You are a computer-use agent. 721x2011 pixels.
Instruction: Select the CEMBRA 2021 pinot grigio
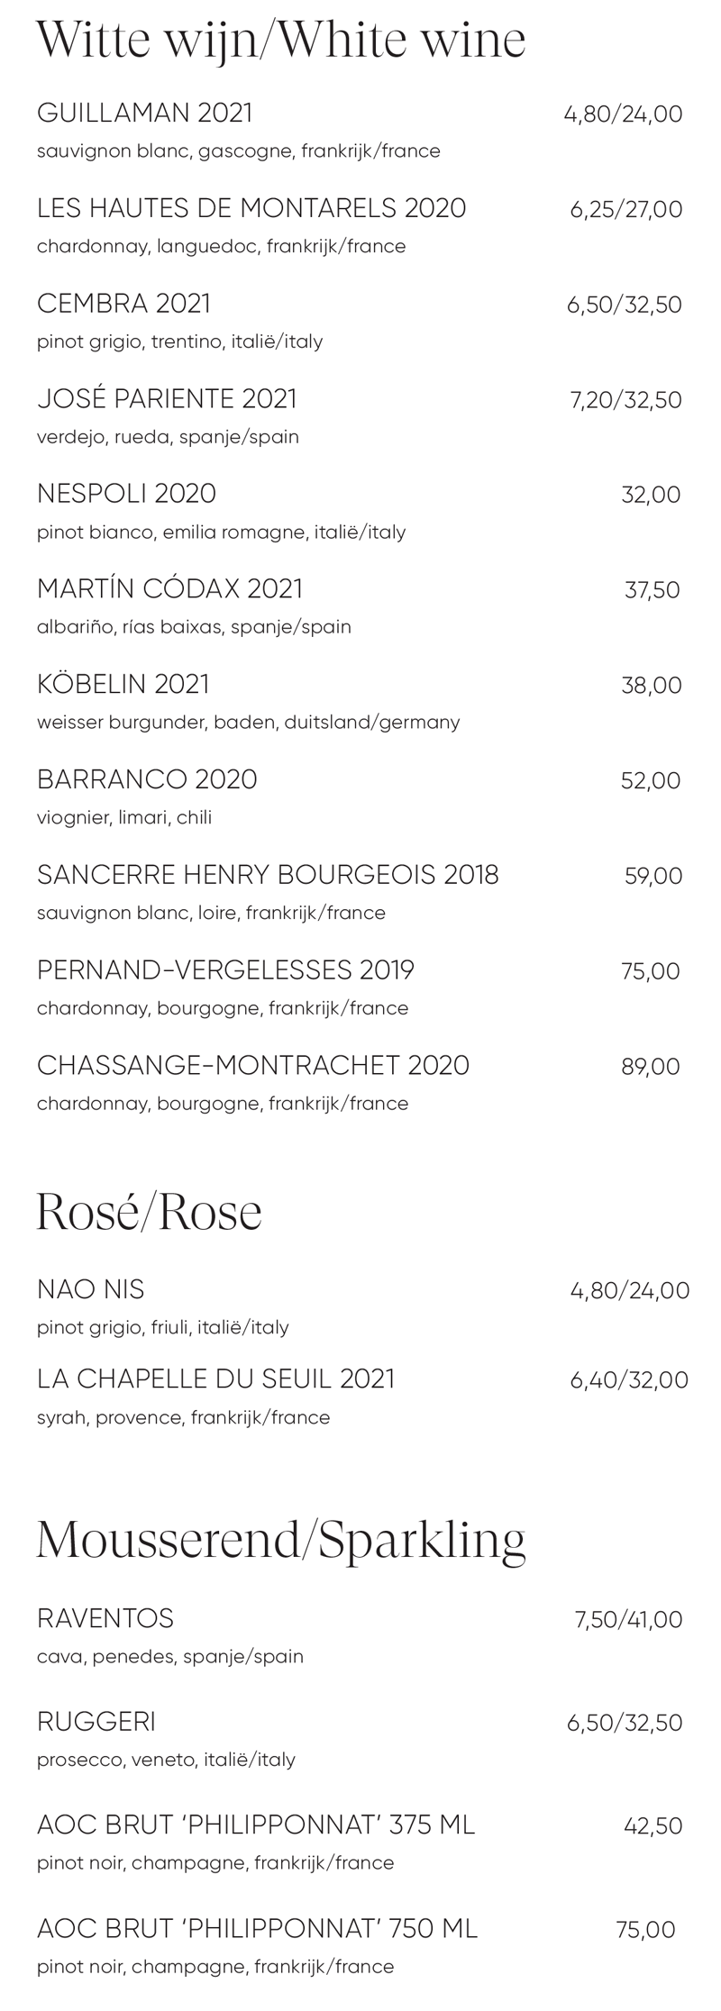click(x=123, y=304)
